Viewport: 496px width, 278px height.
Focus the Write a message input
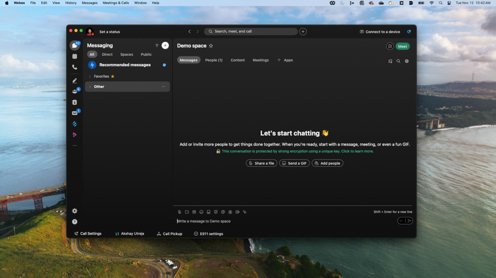click(285, 221)
